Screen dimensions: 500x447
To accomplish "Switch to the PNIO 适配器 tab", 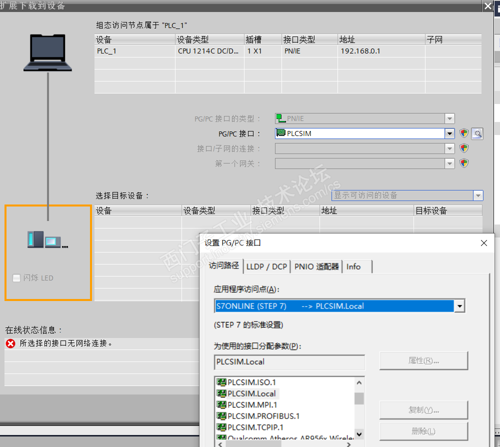I will (x=316, y=266).
